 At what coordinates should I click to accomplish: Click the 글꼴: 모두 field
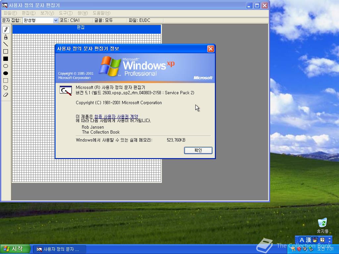click(110, 21)
